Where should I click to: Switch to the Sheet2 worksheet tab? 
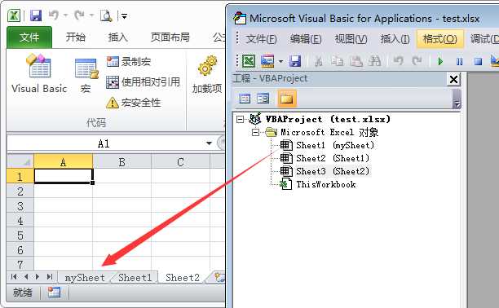pyautogui.click(x=183, y=278)
